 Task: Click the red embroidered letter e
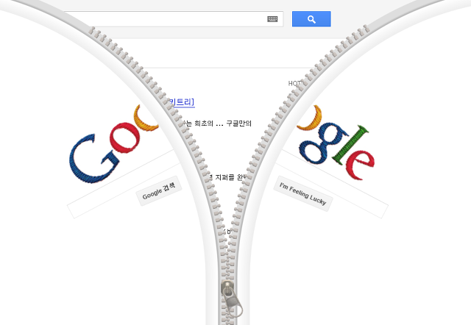pyautogui.click(x=360, y=165)
